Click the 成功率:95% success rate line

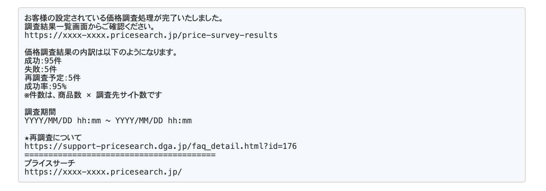[45, 87]
